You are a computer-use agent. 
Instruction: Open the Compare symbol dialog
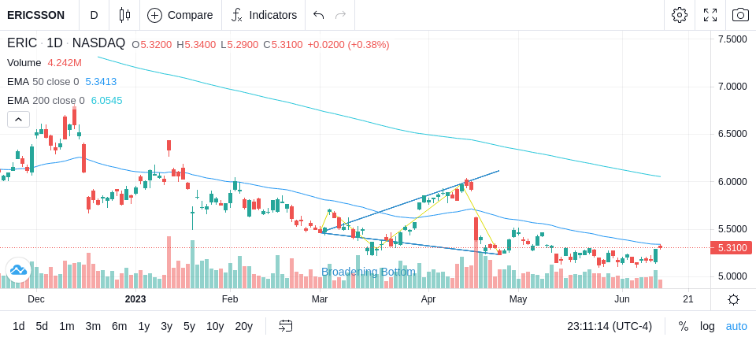click(x=180, y=15)
